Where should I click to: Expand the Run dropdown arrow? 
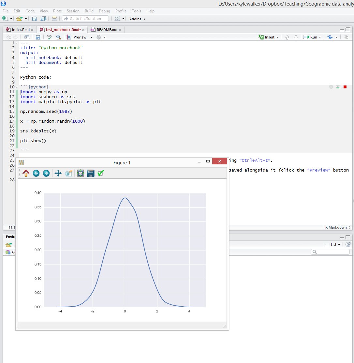(320, 37)
